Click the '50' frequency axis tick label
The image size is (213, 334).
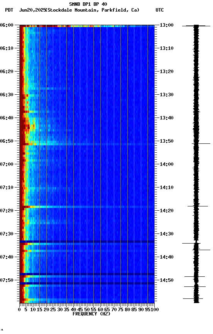pyautogui.click(x=87, y=310)
